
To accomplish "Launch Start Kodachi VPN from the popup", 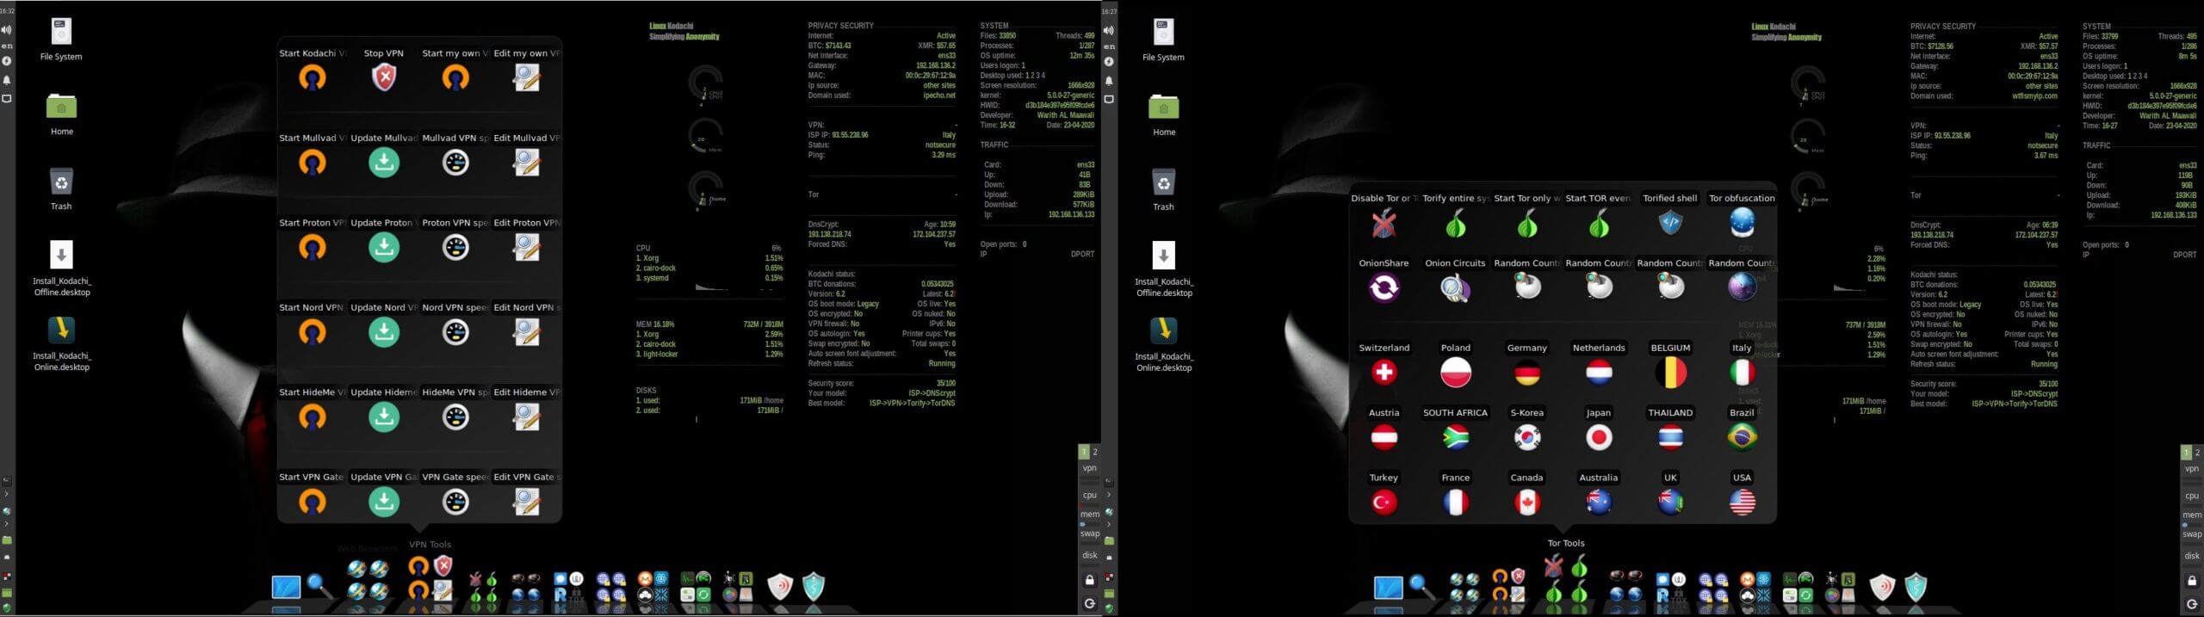I will point(313,77).
